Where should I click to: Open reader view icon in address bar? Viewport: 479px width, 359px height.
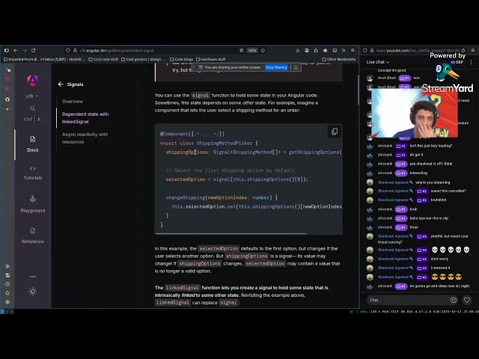click(x=241, y=50)
